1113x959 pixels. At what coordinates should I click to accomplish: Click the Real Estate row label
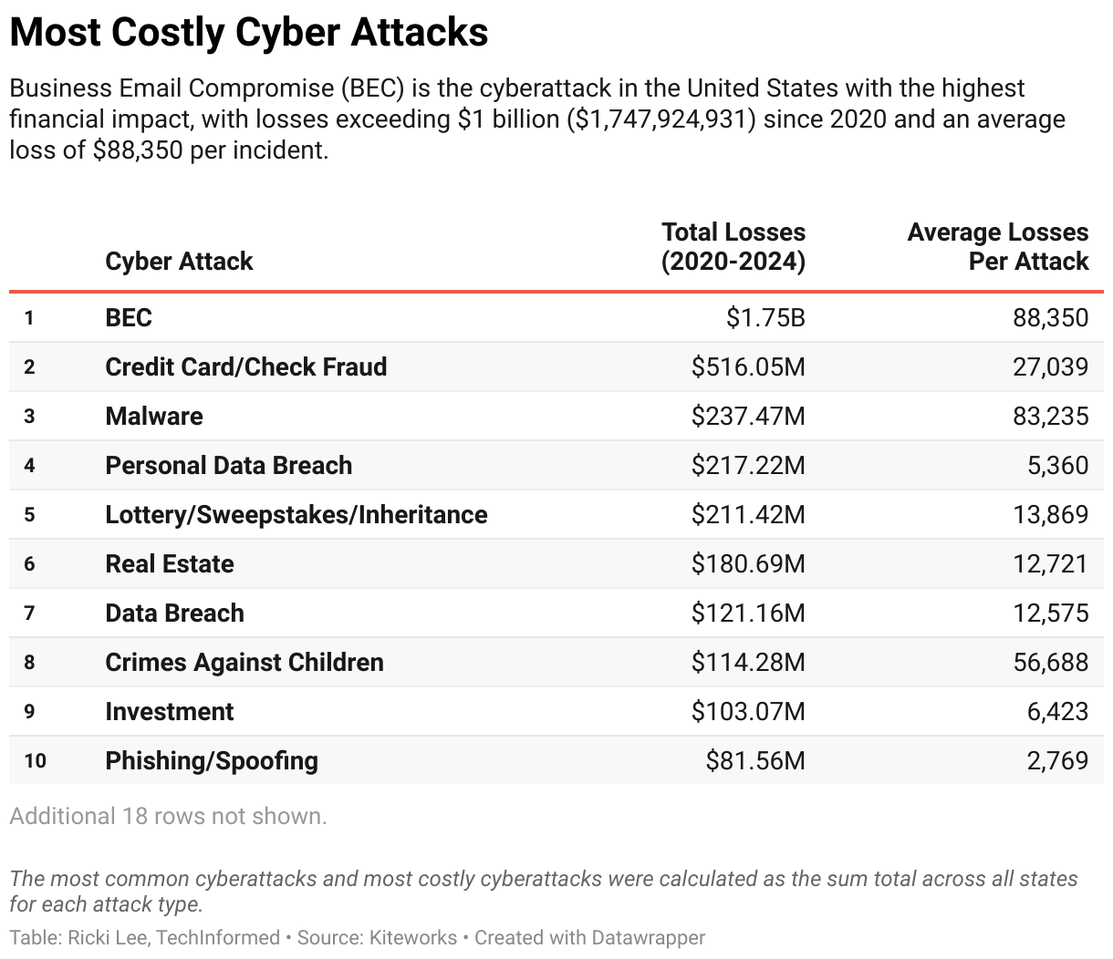tap(170, 563)
